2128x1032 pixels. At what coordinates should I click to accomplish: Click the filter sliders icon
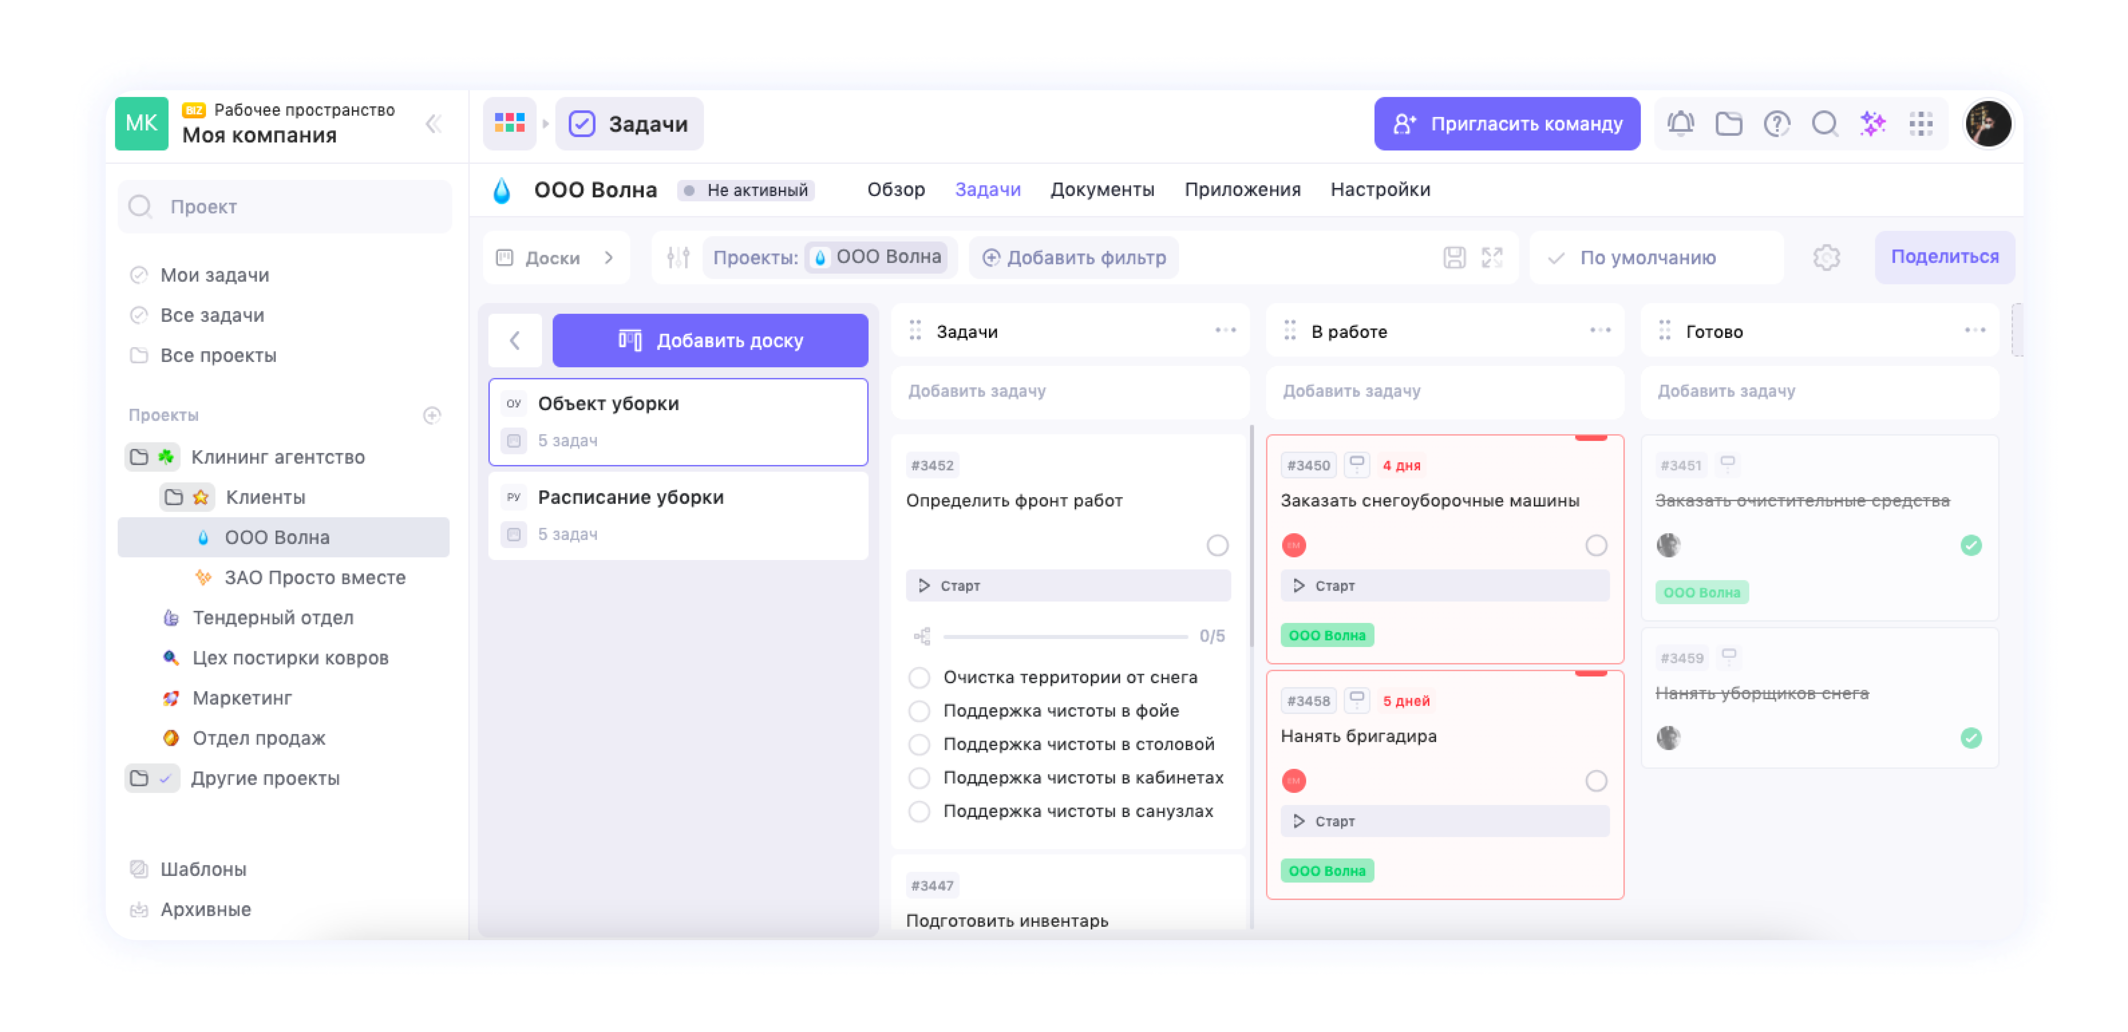click(x=678, y=258)
